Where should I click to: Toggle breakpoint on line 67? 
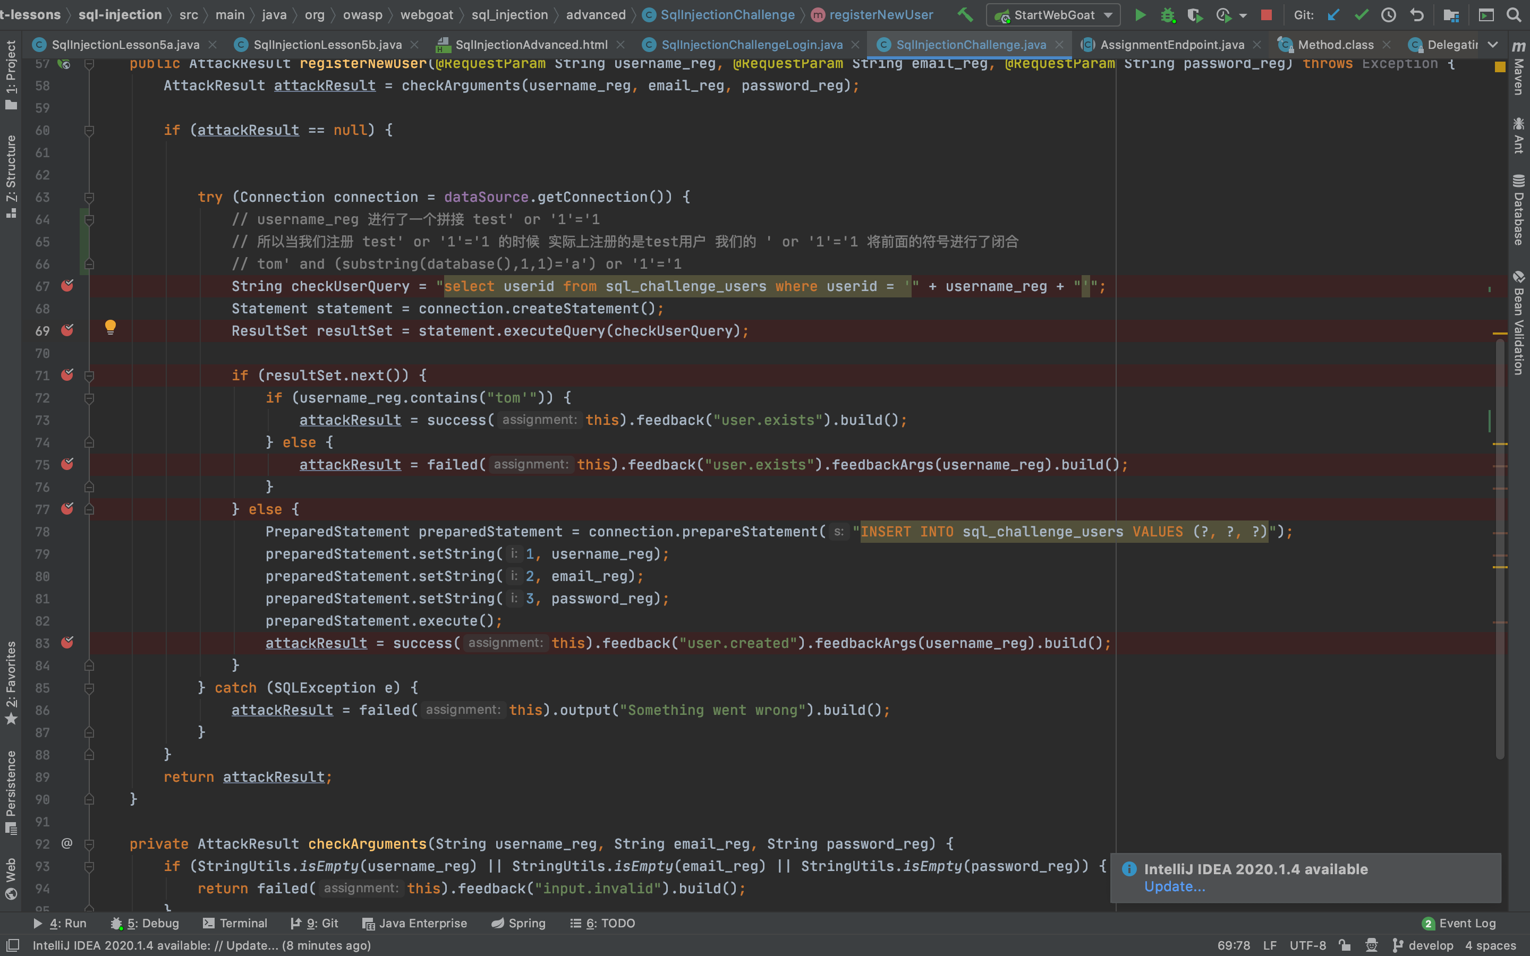tap(67, 286)
